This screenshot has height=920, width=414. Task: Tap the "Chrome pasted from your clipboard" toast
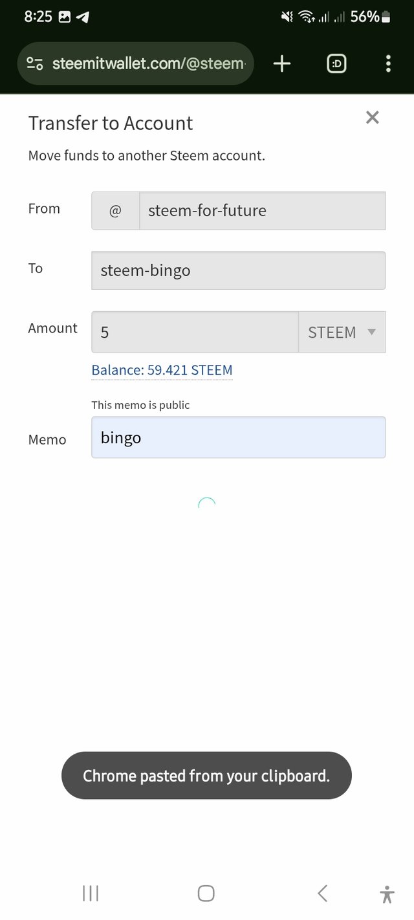click(206, 775)
